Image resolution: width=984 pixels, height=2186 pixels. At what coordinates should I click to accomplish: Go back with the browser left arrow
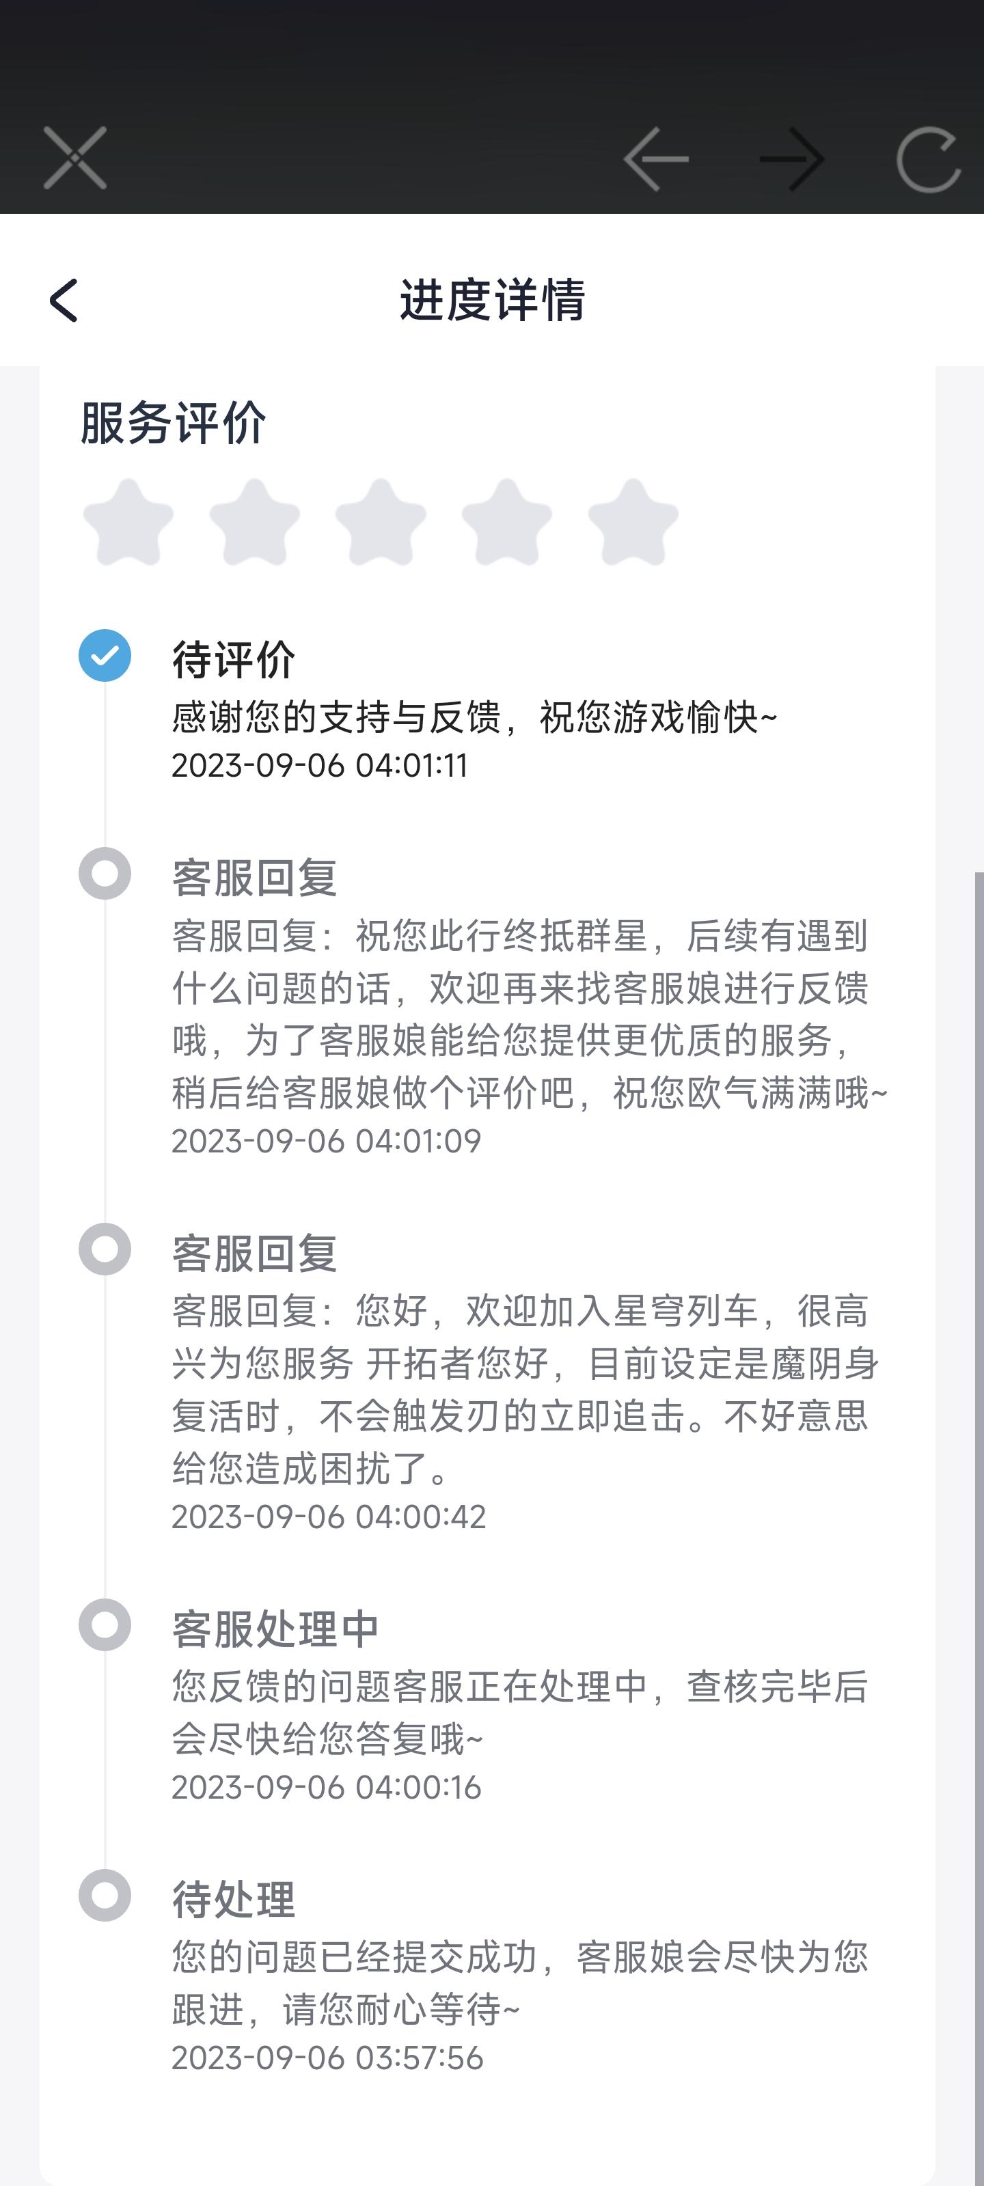[x=655, y=158]
